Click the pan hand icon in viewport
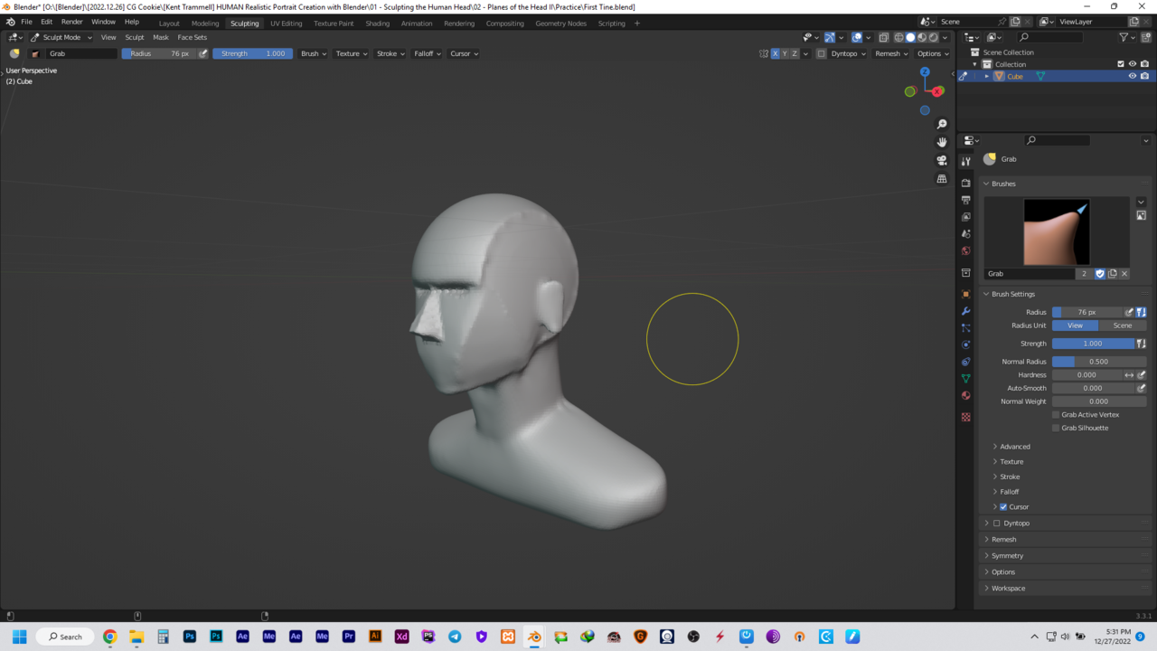This screenshot has width=1157, height=651. point(942,142)
